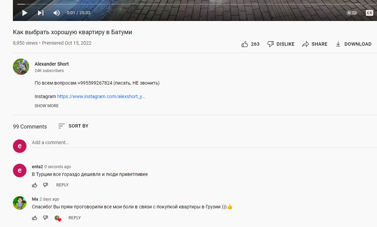Open the '2 days ago' timestamp

[49, 199]
